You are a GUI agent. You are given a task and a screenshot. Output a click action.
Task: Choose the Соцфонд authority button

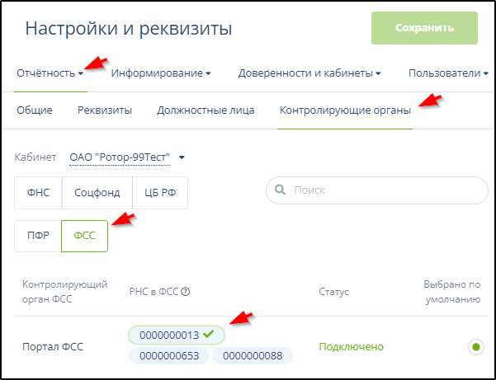pos(97,193)
